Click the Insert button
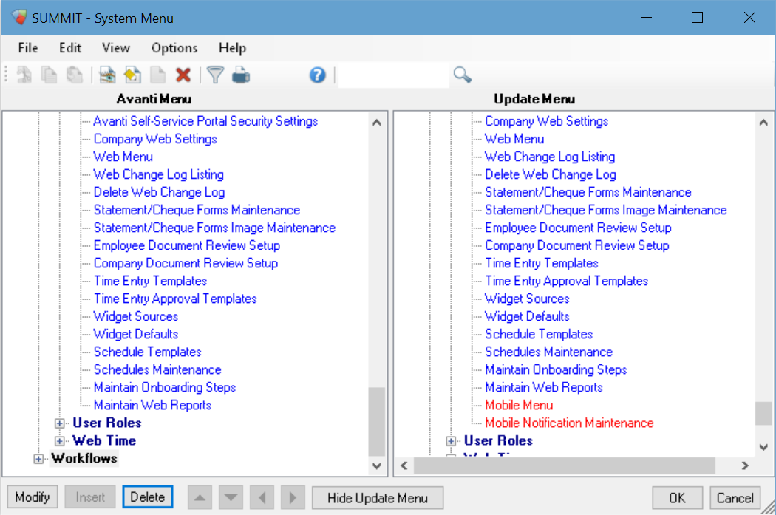Screen dimensions: 776x515 click(90, 497)
